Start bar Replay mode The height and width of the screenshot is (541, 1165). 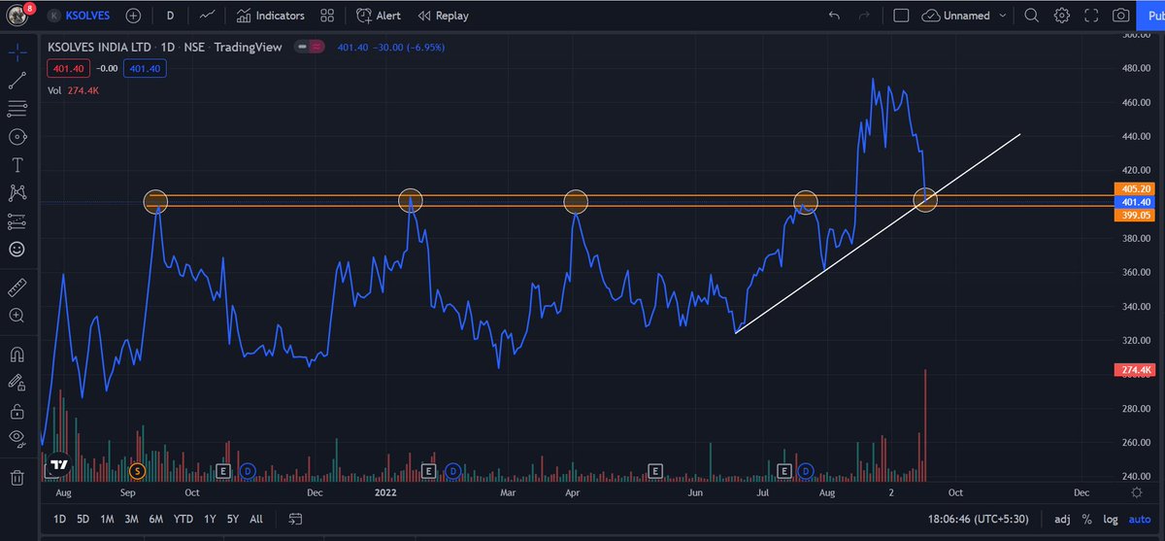tap(444, 16)
